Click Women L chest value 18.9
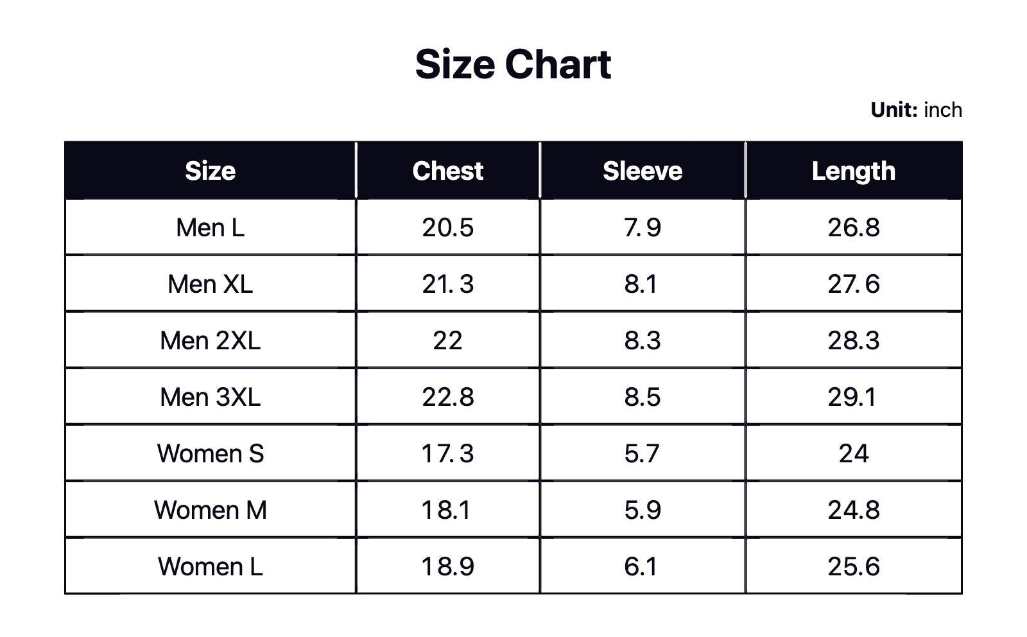This screenshot has height=637, width=1027. (x=447, y=566)
